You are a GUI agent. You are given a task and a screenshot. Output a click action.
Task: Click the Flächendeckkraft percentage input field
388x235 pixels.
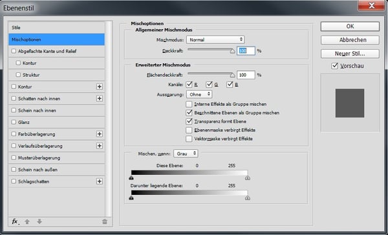[246, 75]
